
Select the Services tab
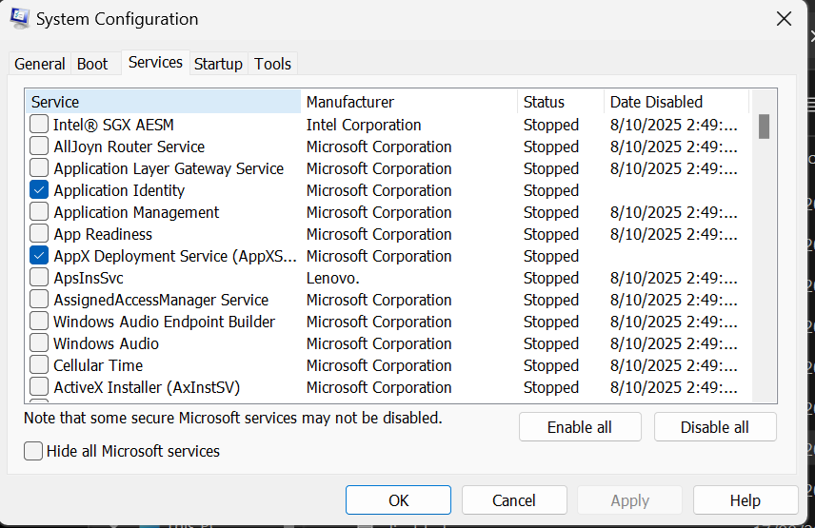155,62
